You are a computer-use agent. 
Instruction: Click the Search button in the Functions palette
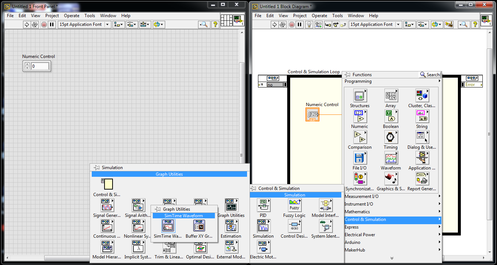pyautogui.click(x=430, y=74)
